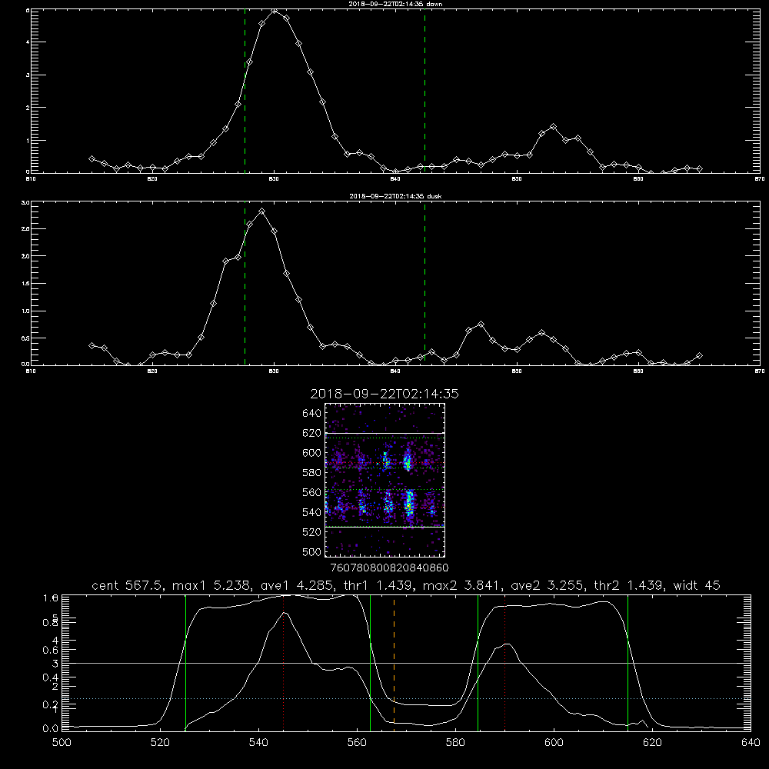Click the left red dotted line near 545
The width and height of the screenshot is (769, 769).
tap(284, 663)
